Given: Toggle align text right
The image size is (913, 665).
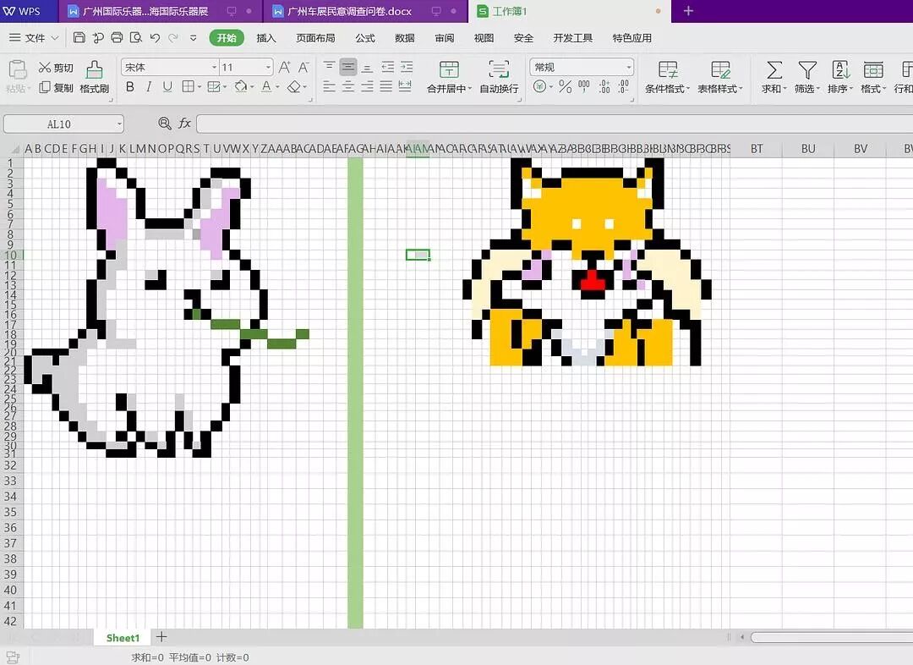Looking at the screenshot, I should (x=367, y=87).
